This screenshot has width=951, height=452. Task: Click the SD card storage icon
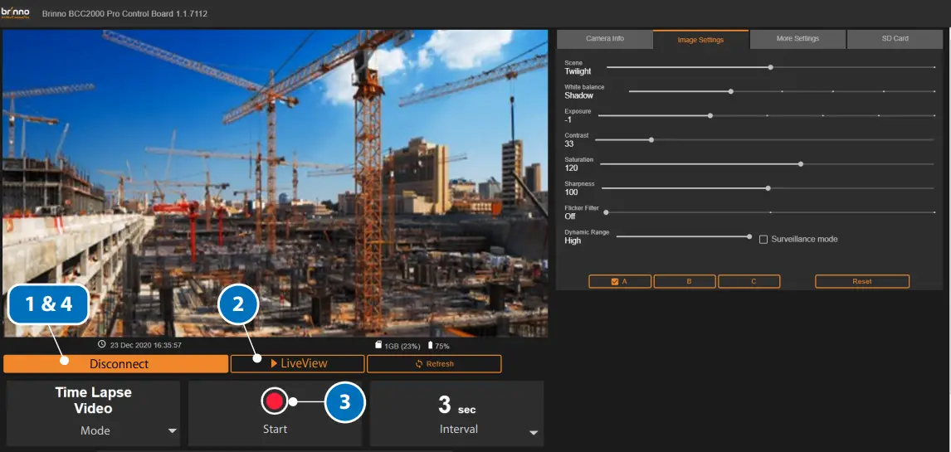(378, 345)
